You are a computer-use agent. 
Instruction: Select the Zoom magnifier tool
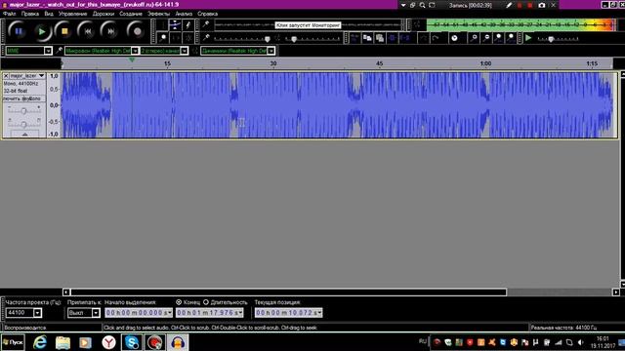coord(163,38)
